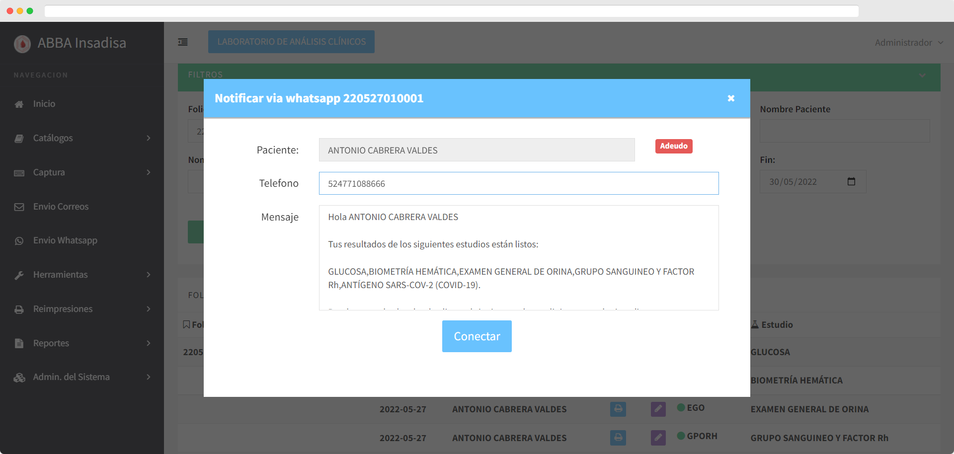Open the Captura menu item
The height and width of the screenshot is (454, 954).
point(49,172)
